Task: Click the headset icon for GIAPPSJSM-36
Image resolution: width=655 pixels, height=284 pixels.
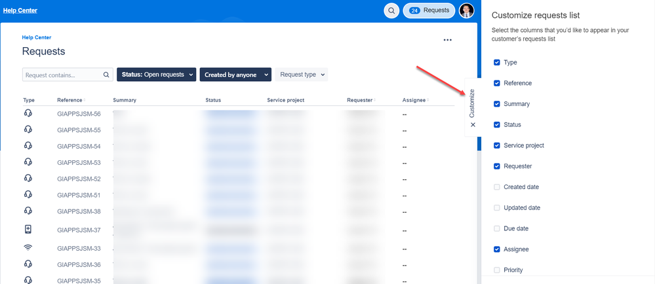Action: pyautogui.click(x=28, y=264)
